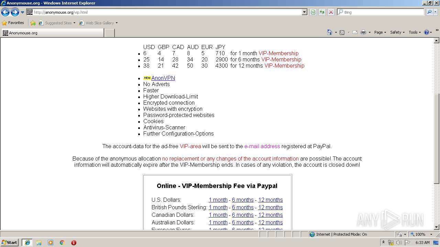Open Windows Media Player taskbar icon
The height and width of the screenshot is (247, 440).
(x=51, y=243)
